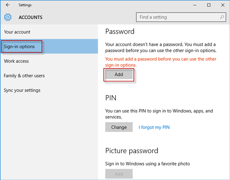This screenshot has width=230, height=180.
Task: Click the back arrow icon
Action: 8,5
